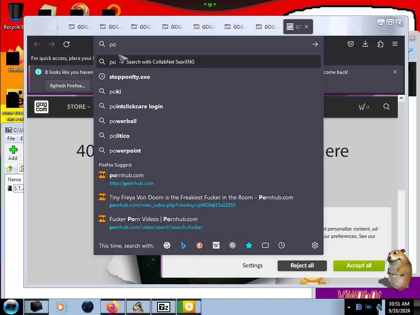The height and width of the screenshot is (315, 420).
Task: Click the globe taskbar button
Action: click(x=87, y=307)
